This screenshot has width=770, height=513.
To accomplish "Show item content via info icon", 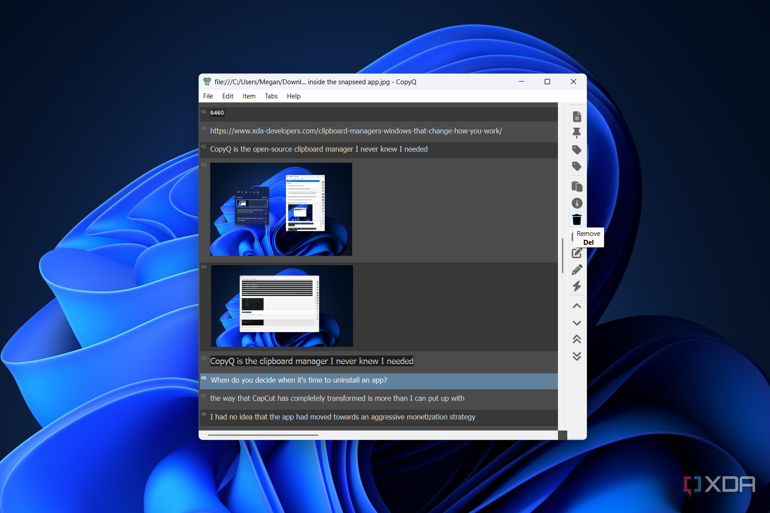I will click(577, 203).
